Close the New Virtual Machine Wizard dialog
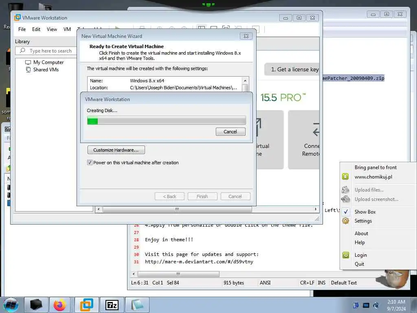The image size is (417, 313). tap(246, 36)
